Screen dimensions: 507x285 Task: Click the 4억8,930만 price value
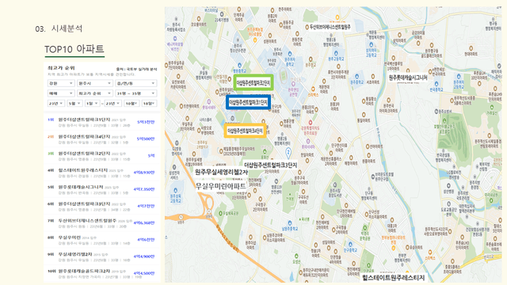click(144, 173)
